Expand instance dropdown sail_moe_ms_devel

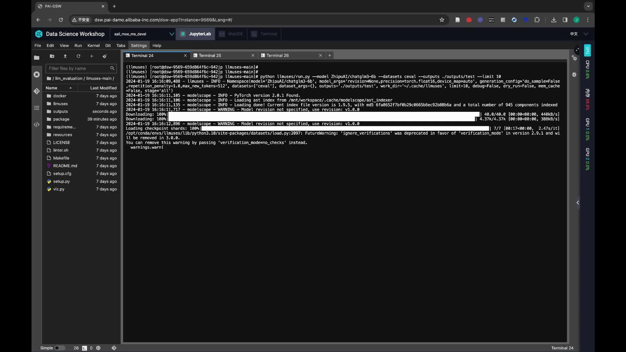[x=171, y=34]
